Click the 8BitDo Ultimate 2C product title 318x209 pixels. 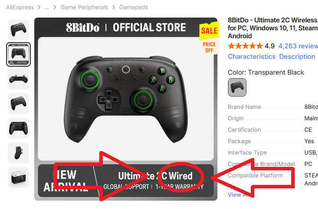273,28
